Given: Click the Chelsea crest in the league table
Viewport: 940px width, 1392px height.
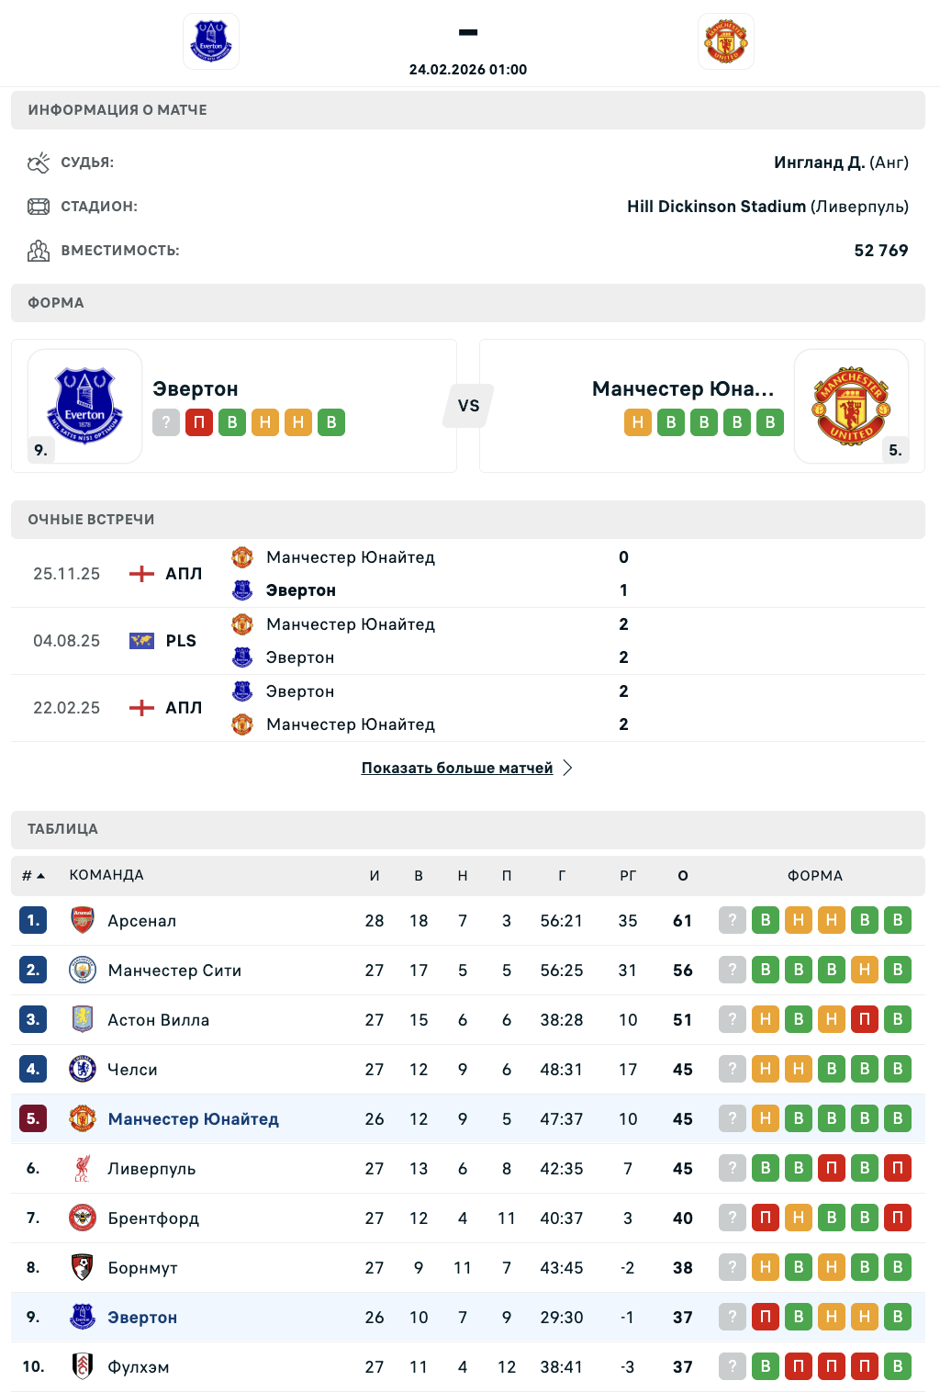Looking at the screenshot, I should [x=83, y=1069].
